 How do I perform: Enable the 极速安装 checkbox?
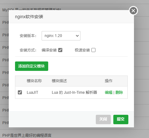coord(93,50)
